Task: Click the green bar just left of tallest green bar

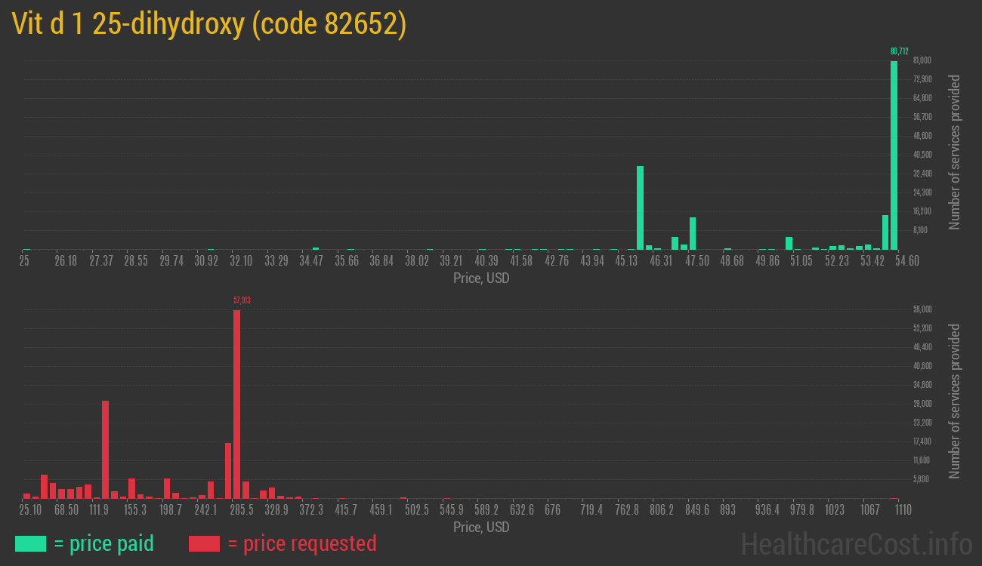Action: (x=885, y=232)
